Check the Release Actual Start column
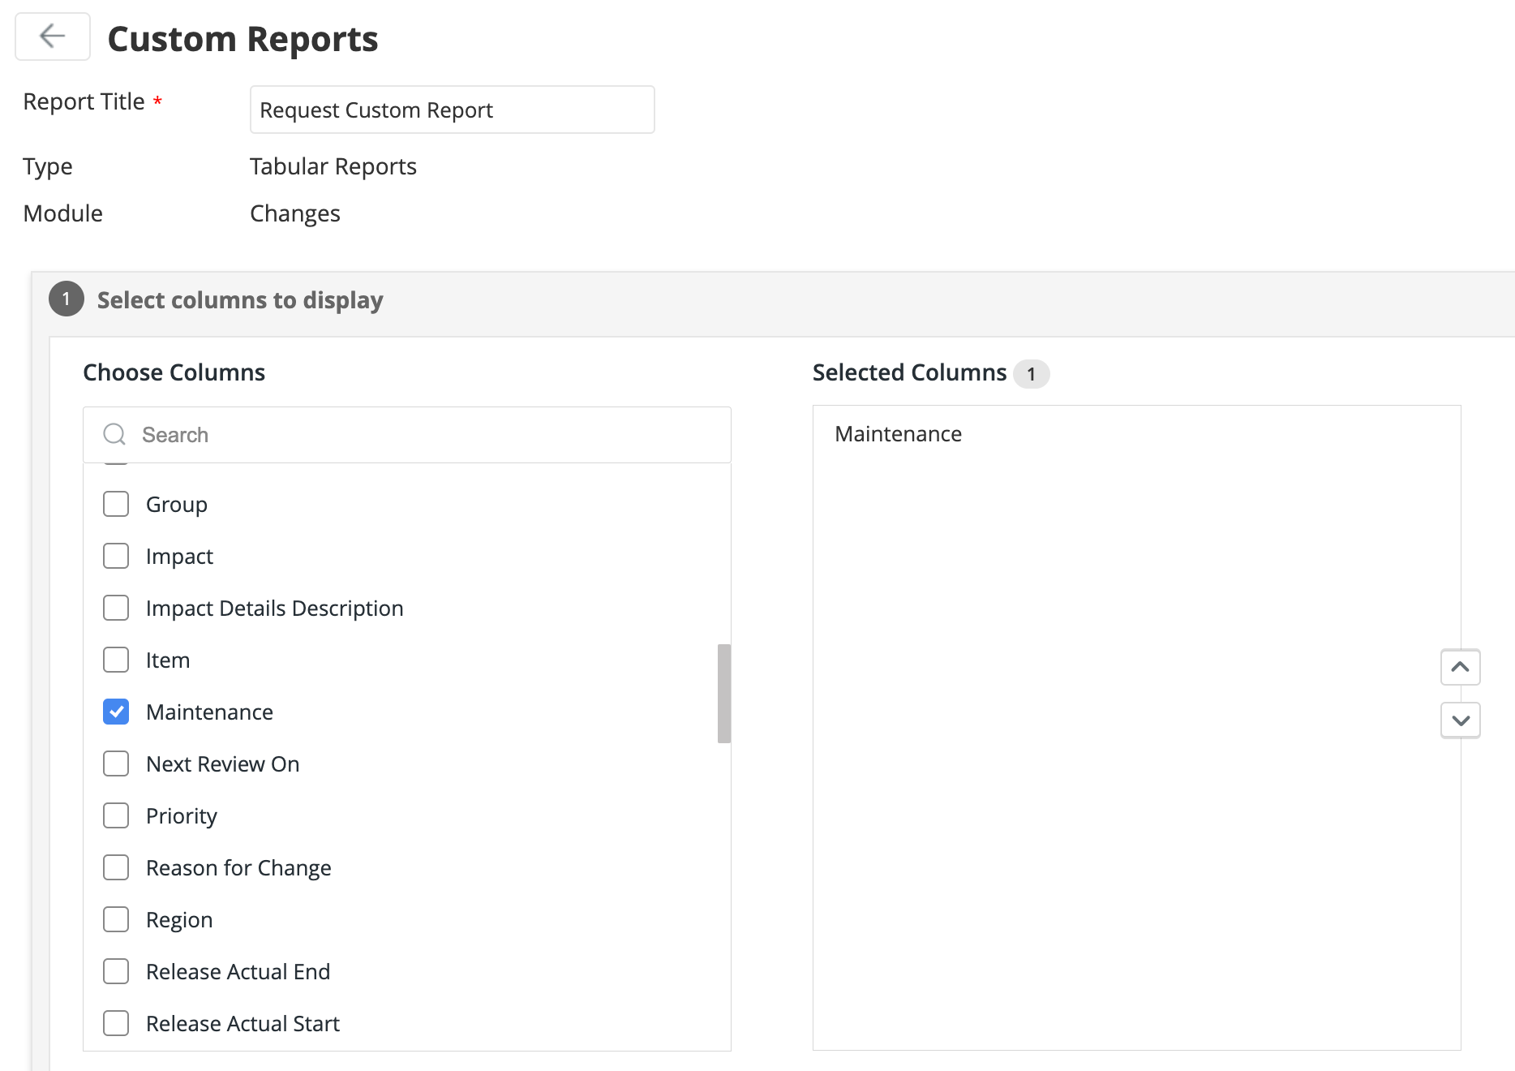The image size is (1515, 1071). [x=116, y=1023]
